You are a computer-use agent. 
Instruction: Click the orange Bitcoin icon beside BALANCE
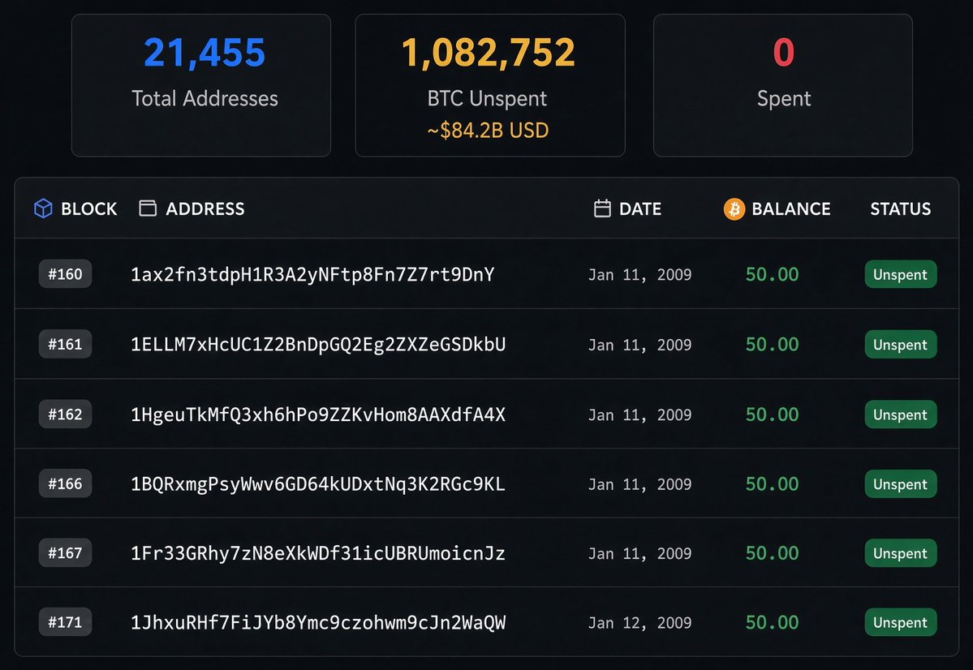click(x=734, y=209)
